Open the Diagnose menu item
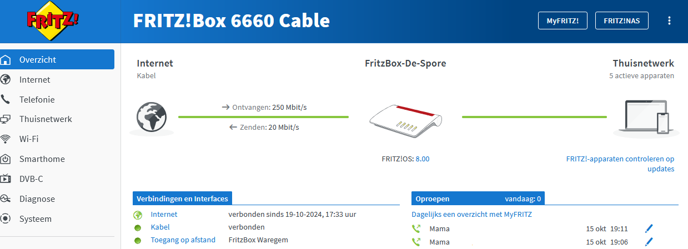The width and height of the screenshot is (688, 249). (x=37, y=199)
